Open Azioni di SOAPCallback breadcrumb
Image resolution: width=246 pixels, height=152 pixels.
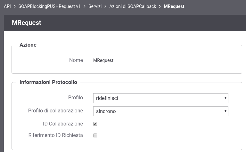click(133, 6)
